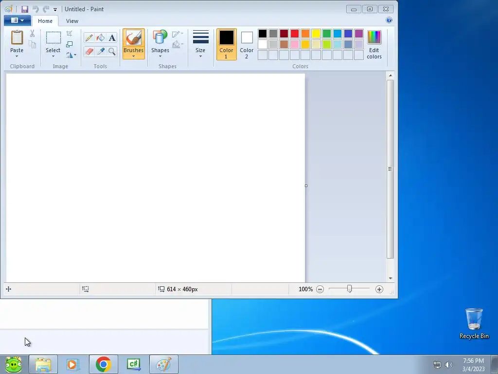Image resolution: width=498 pixels, height=374 pixels.
Task: Click the vertical scrollbar up arrow
Action: 391,75
